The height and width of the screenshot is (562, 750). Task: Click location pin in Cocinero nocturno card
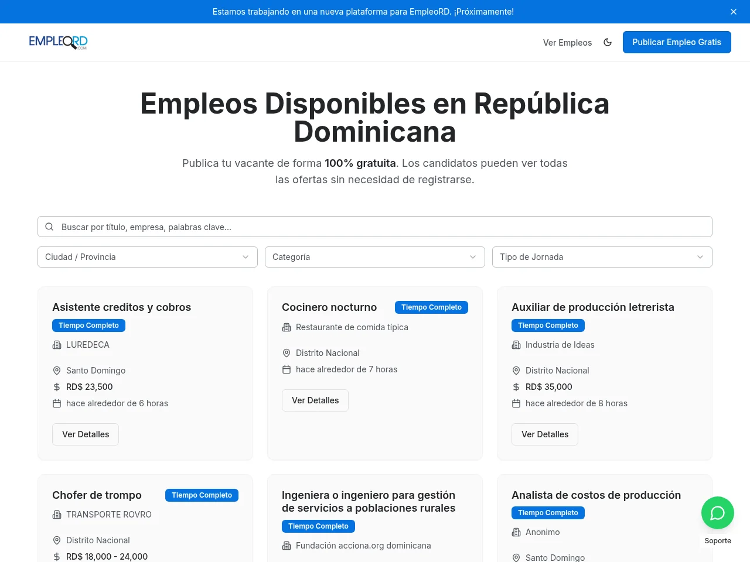click(287, 353)
